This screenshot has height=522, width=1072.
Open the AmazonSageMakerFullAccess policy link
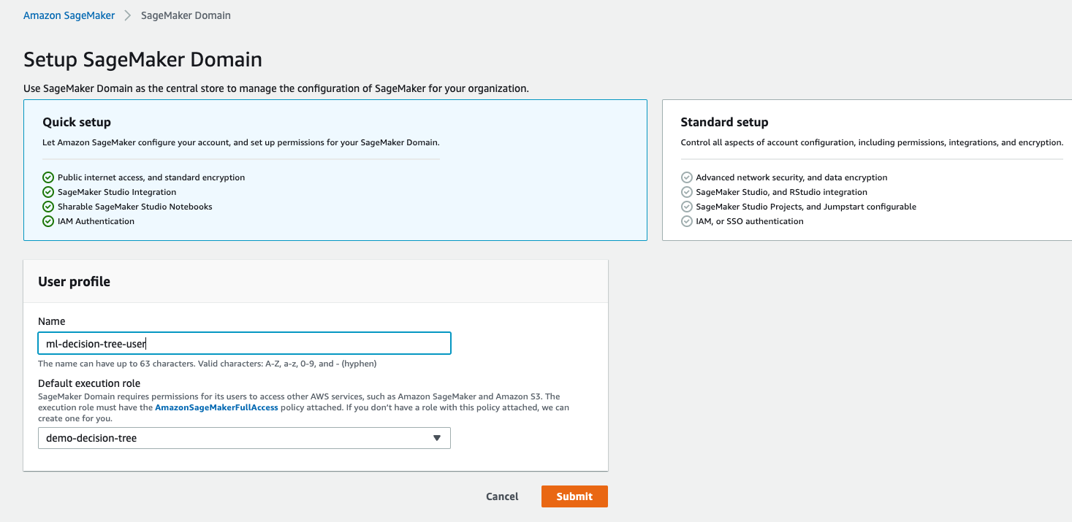tap(216, 407)
